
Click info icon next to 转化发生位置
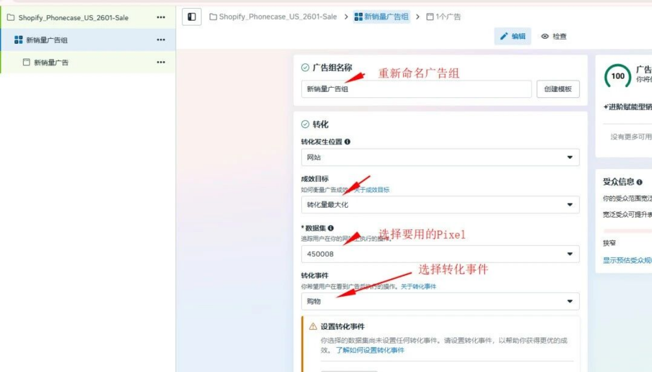click(347, 142)
